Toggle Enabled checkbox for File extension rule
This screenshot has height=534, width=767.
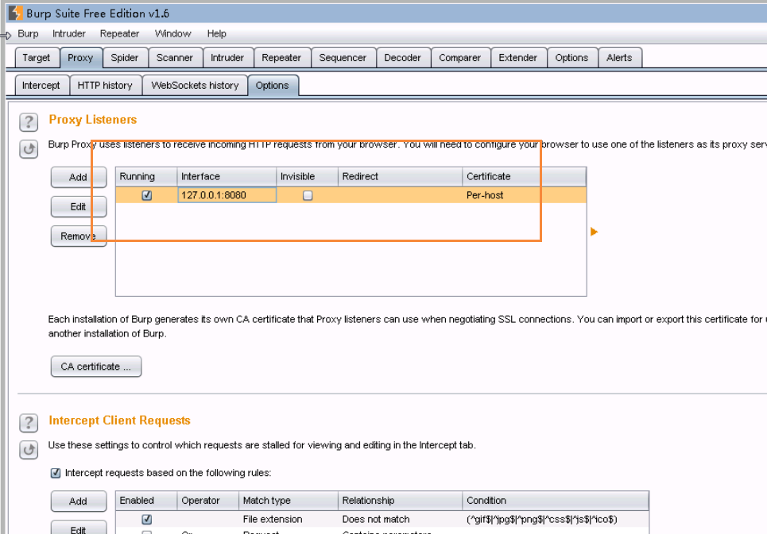pyautogui.click(x=147, y=520)
